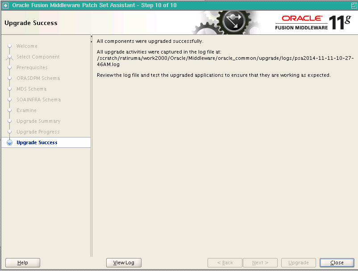Click the Upgrade Success step bullet icon
This screenshot has width=358, height=271.
click(9, 142)
